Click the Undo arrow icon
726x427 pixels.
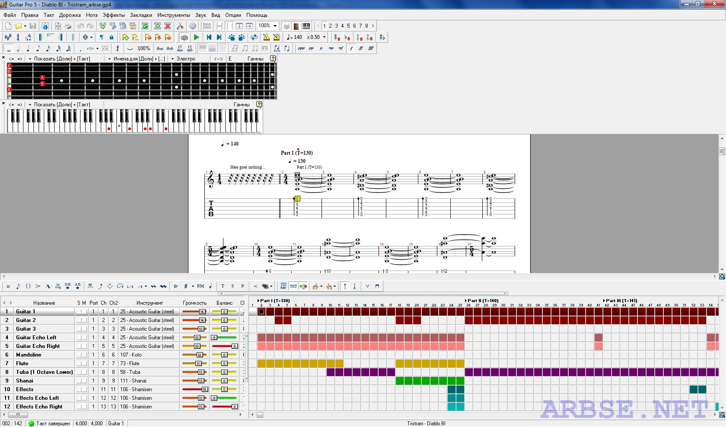pyautogui.click(x=80, y=26)
